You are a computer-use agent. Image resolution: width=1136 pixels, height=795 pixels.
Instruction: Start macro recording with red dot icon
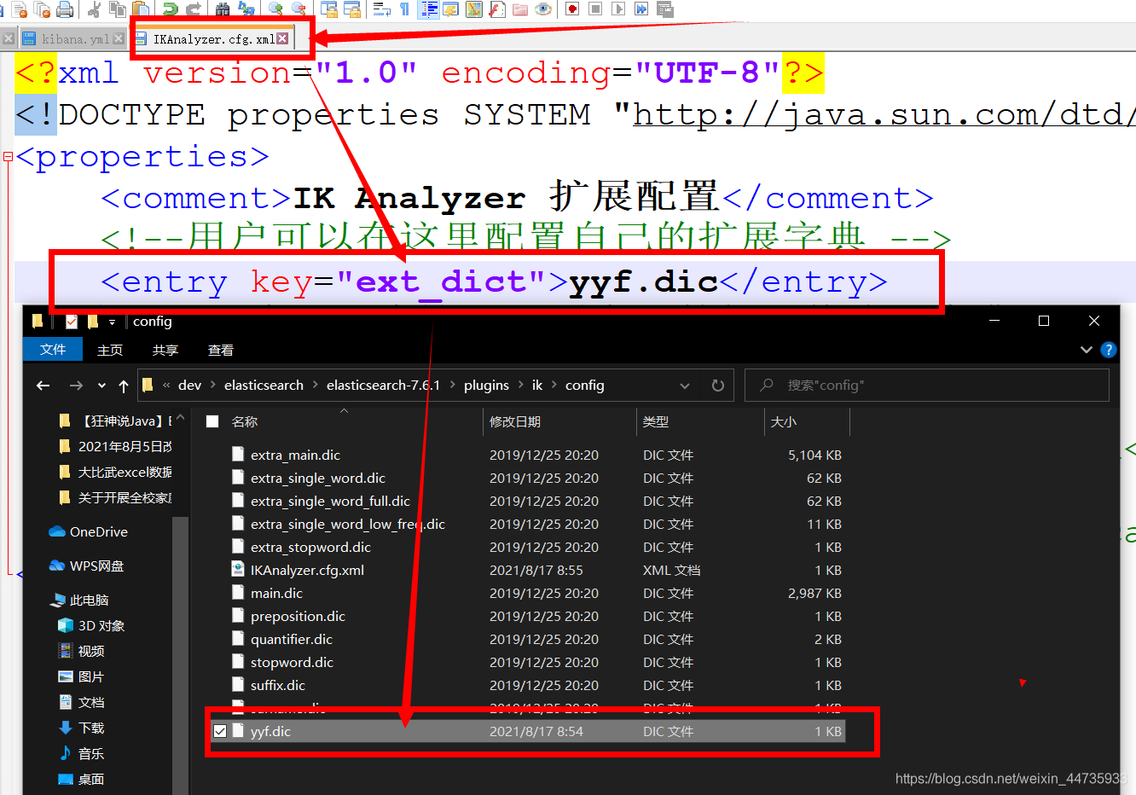pos(572,10)
